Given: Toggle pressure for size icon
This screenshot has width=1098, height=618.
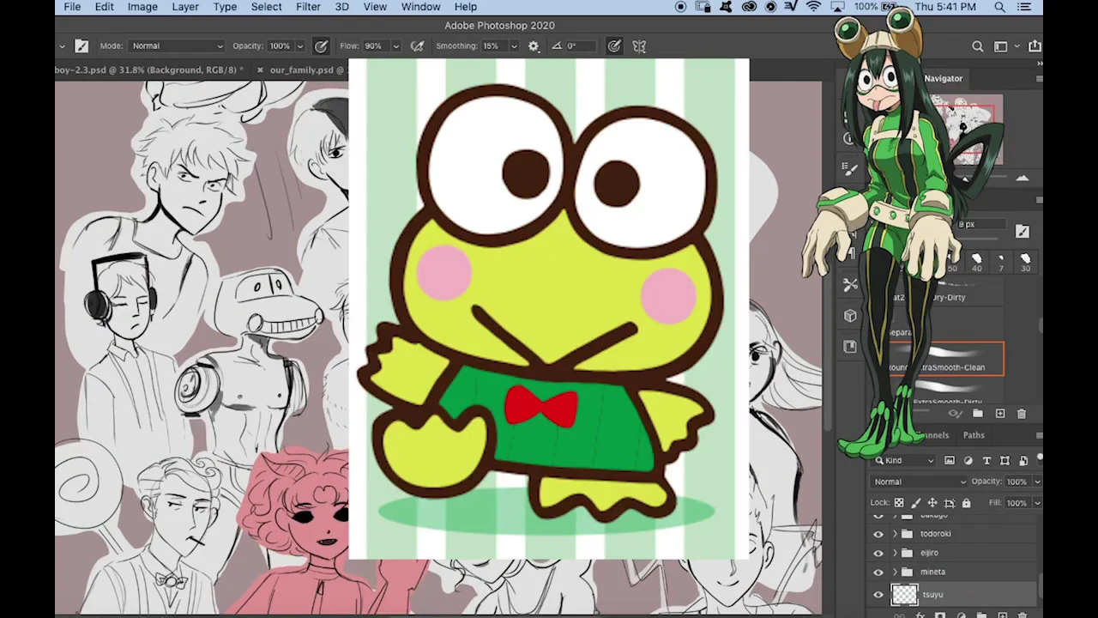Looking at the screenshot, I should 614,46.
